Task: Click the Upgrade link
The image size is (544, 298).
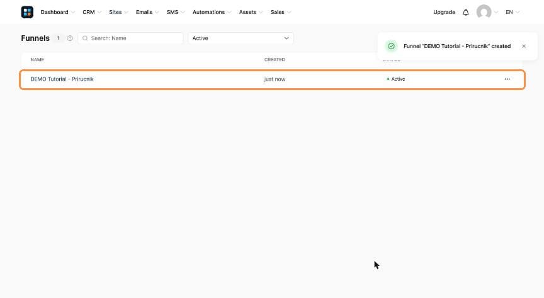Action: point(444,12)
